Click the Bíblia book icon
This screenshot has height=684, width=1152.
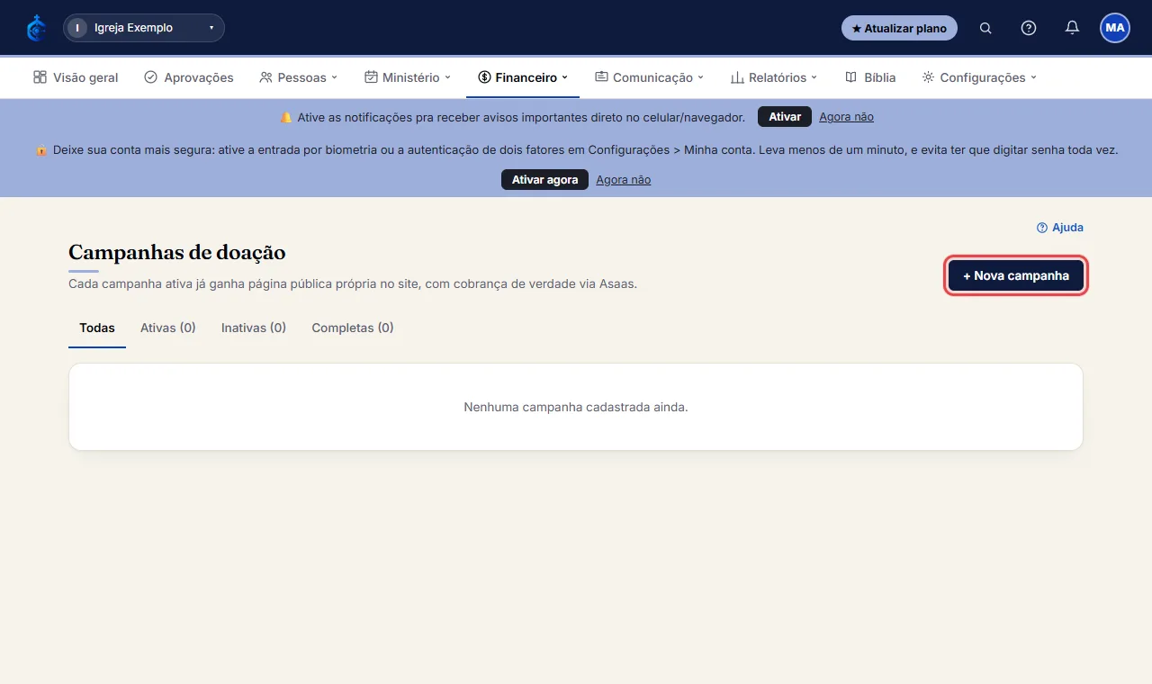coord(851,77)
